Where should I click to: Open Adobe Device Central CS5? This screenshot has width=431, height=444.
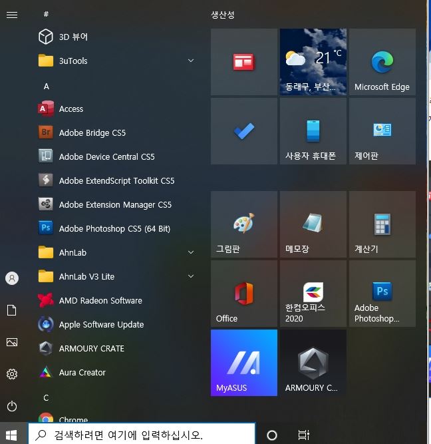point(116,156)
